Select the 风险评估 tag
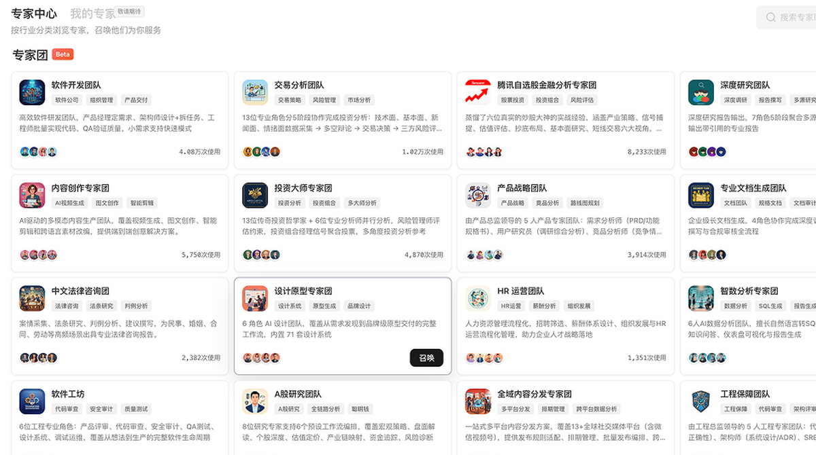 point(582,100)
